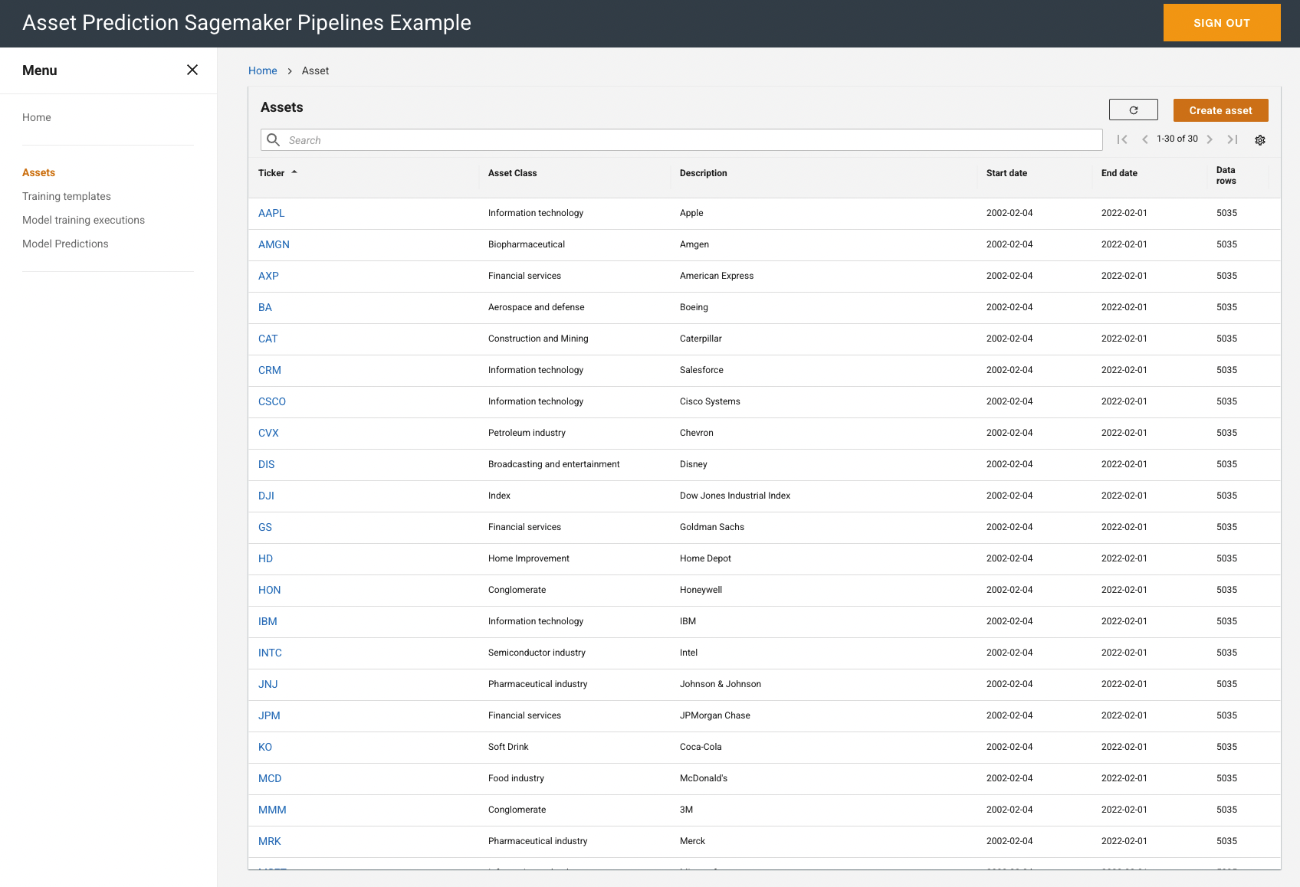This screenshot has width=1300, height=887.
Task: Click the American Express description cell
Action: 717,276
